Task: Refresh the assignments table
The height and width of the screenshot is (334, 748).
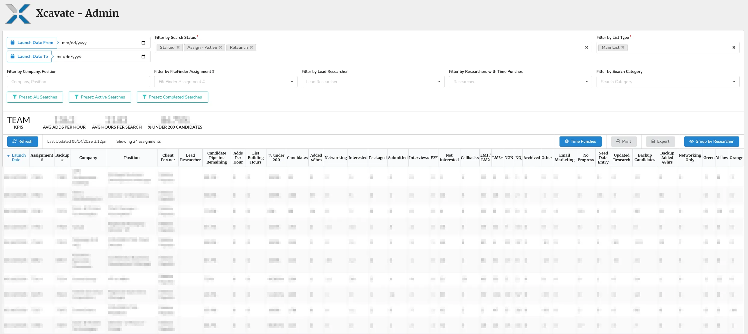Action: 23,141
